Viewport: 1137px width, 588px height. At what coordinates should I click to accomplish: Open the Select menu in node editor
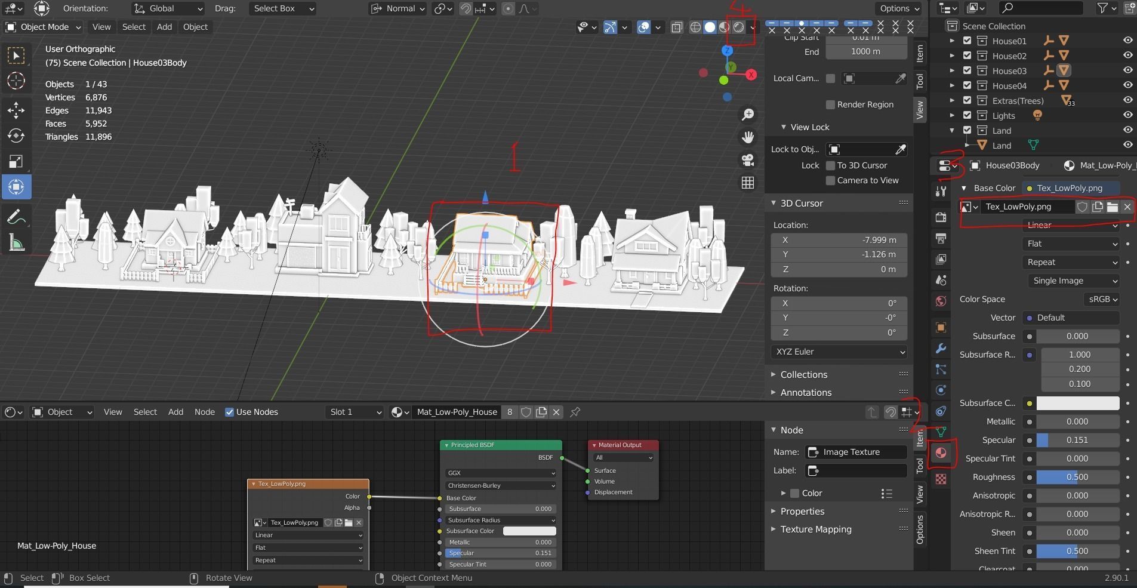pyautogui.click(x=145, y=412)
